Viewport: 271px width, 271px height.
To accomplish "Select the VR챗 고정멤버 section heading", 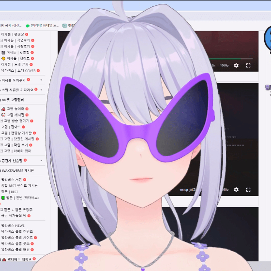I will click(x=13, y=100).
